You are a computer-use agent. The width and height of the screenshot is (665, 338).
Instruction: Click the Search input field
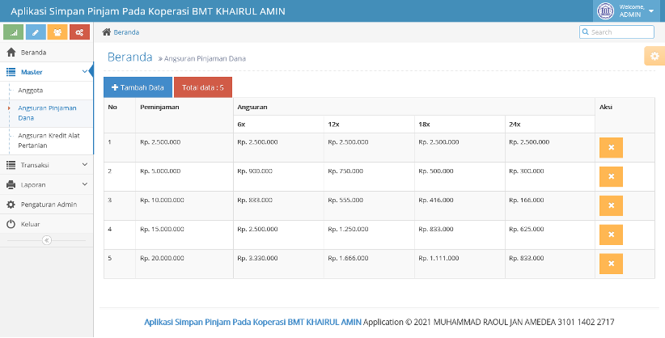click(x=616, y=32)
